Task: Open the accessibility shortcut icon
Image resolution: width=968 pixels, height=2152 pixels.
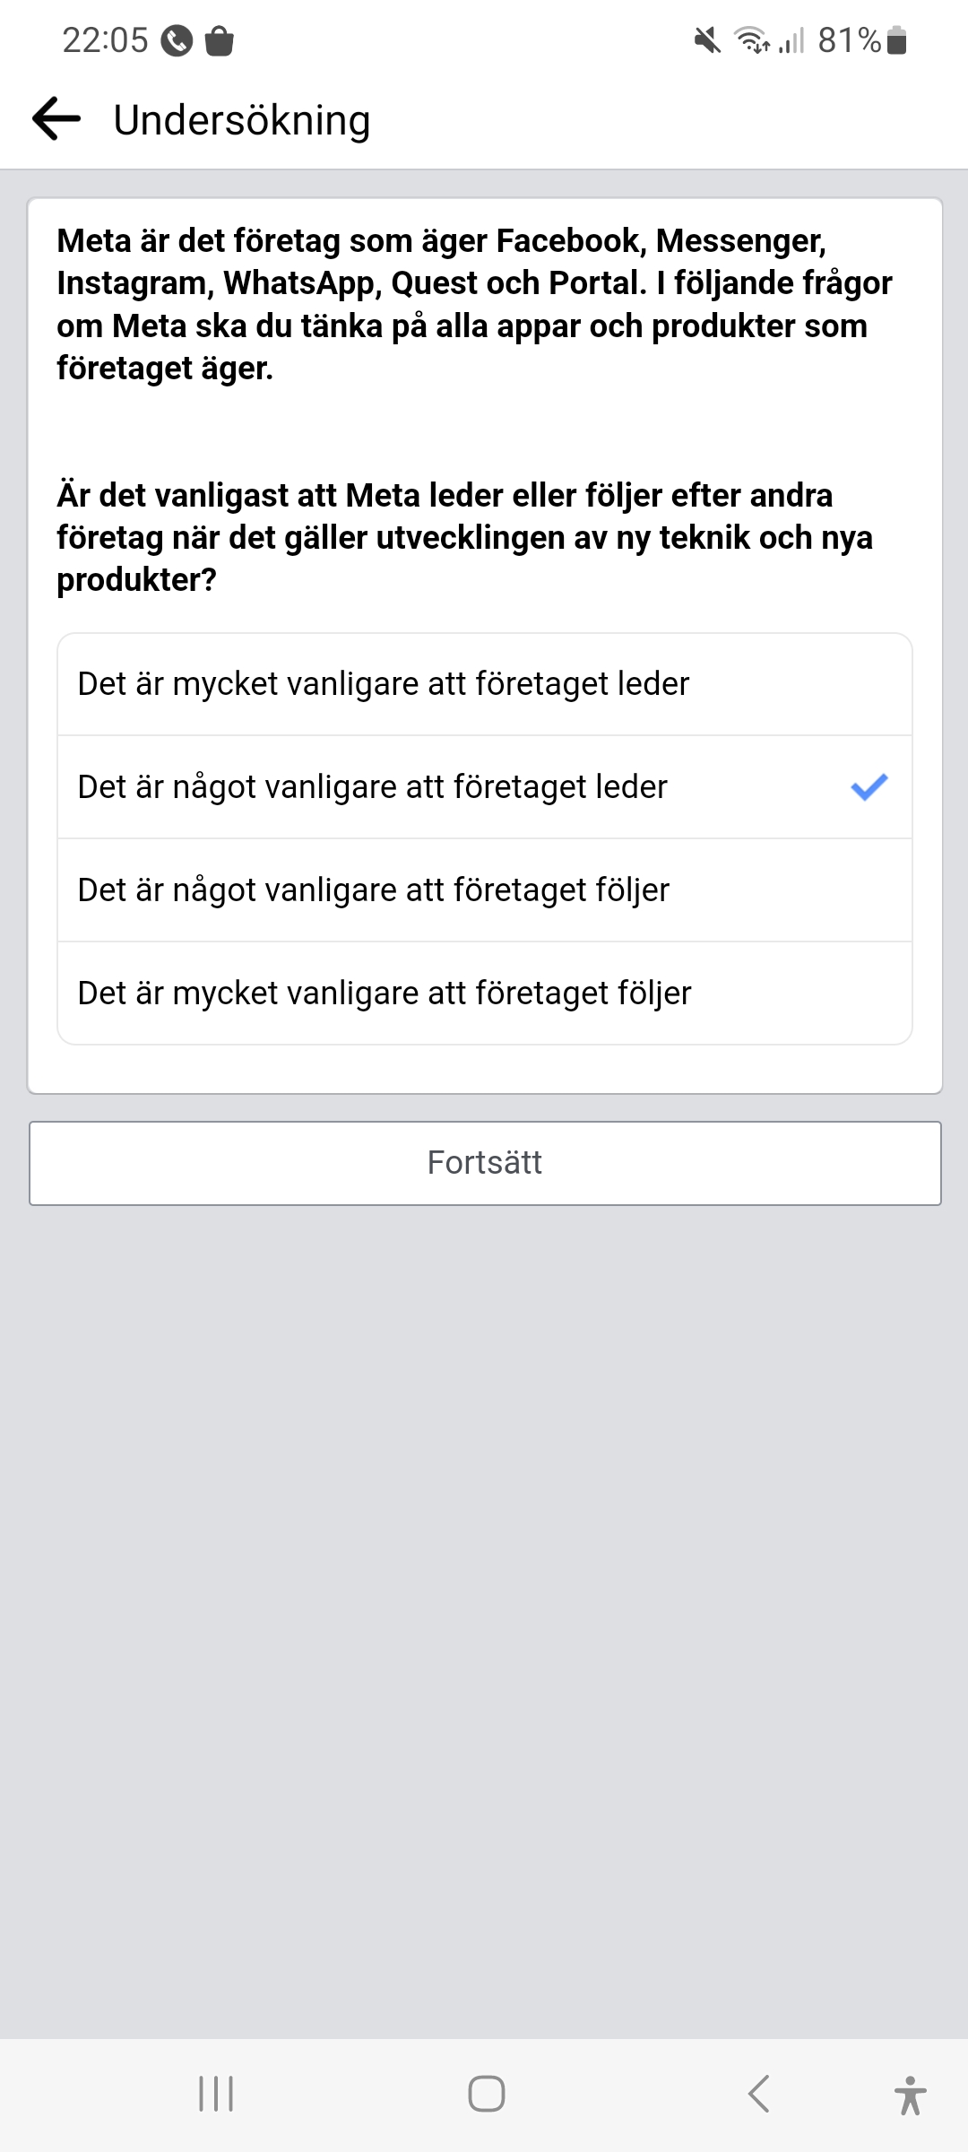Action: tap(910, 2095)
